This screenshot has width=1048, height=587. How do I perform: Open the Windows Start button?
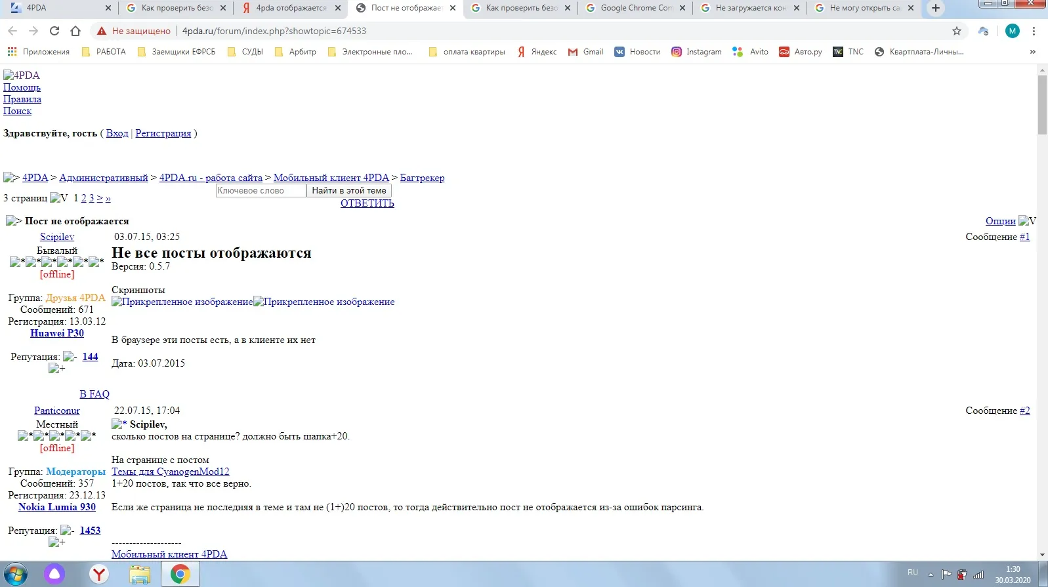pyautogui.click(x=15, y=575)
